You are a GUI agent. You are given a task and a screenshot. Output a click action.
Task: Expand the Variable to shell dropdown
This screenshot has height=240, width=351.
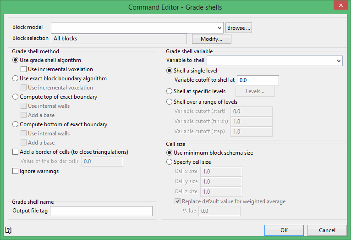point(339,61)
